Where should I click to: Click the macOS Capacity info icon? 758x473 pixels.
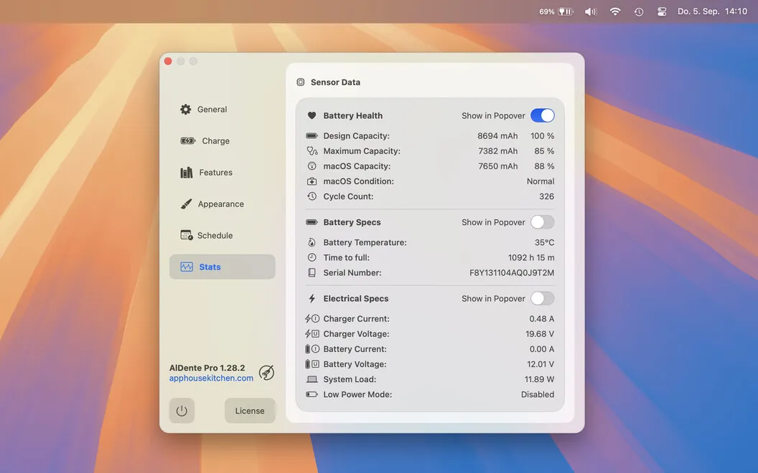click(312, 166)
